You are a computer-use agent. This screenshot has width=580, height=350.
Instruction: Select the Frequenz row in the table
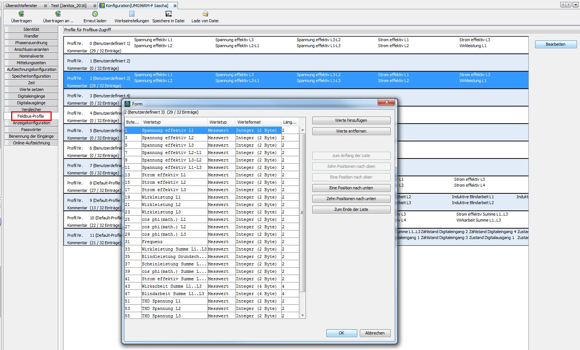pyautogui.click(x=152, y=242)
